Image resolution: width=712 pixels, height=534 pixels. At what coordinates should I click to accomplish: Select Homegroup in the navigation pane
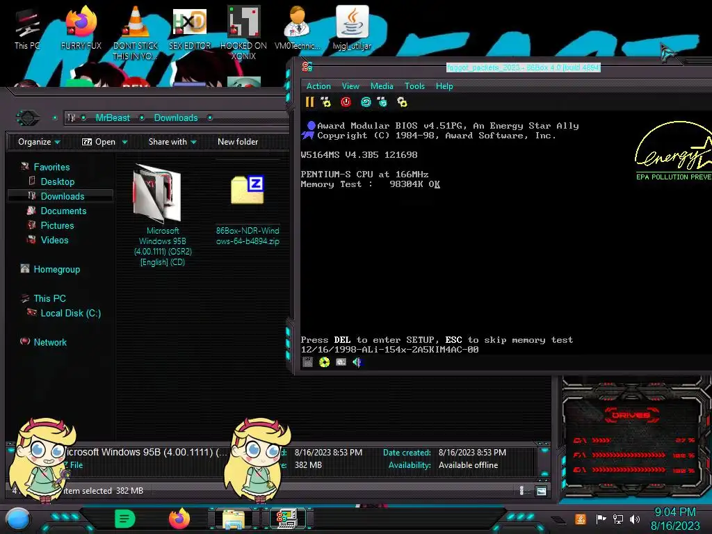pyautogui.click(x=56, y=269)
